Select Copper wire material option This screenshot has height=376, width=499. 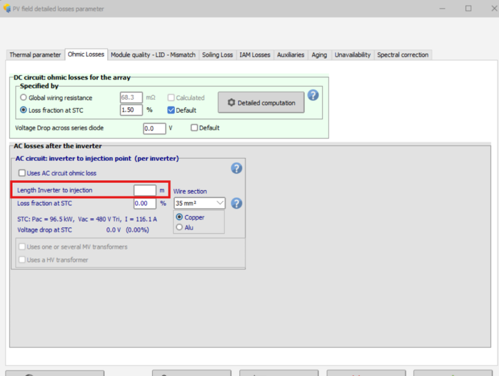click(180, 218)
